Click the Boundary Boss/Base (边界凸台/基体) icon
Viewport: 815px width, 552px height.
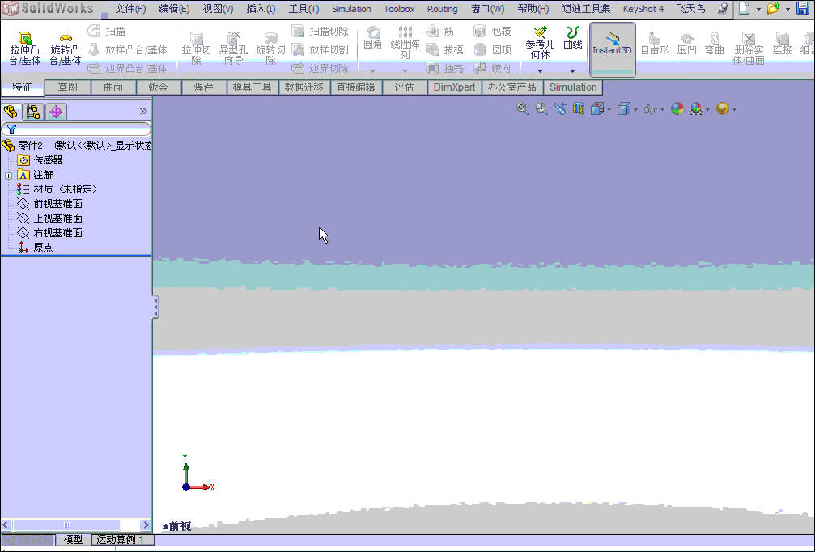[x=94, y=68]
